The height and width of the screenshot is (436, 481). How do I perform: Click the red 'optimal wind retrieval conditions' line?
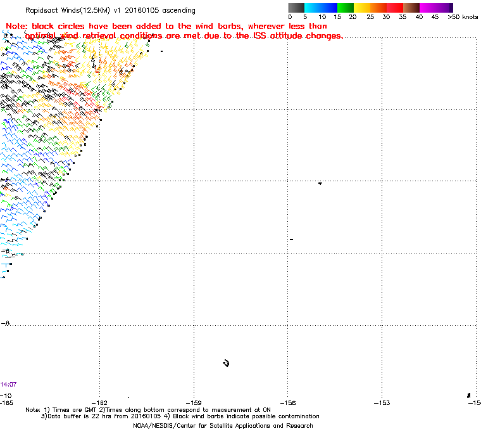(x=184, y=36)
